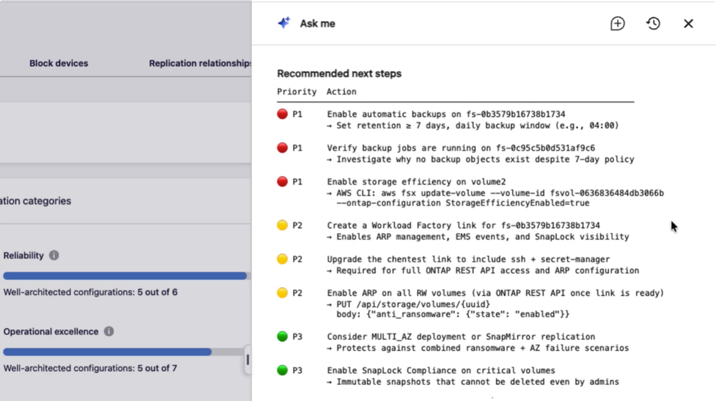The height and width of the screenshot is (401, 720).
Task: Click 'Set retention ≥ 7 days' line
Action: [x=473, y=125]
